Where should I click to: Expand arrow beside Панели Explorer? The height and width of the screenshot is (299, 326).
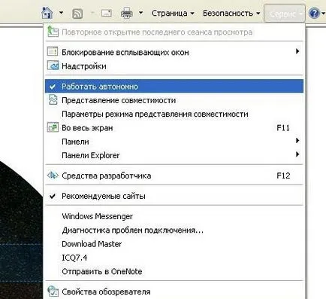tap(297, 154)
